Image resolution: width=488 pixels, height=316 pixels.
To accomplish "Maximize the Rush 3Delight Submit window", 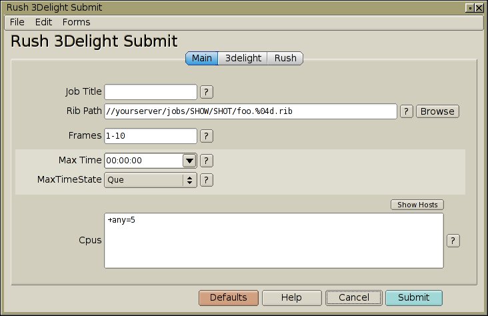I will (469, 8).
